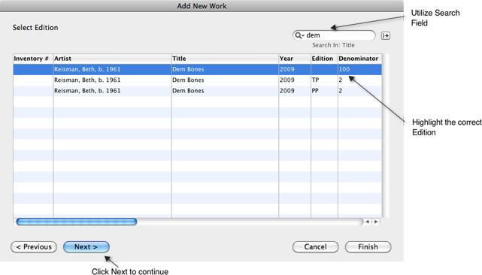Viewport: 482px width, 275px height.
Task: Select the Dem Bones row with denominator 100
Action: tap(197, 69)
